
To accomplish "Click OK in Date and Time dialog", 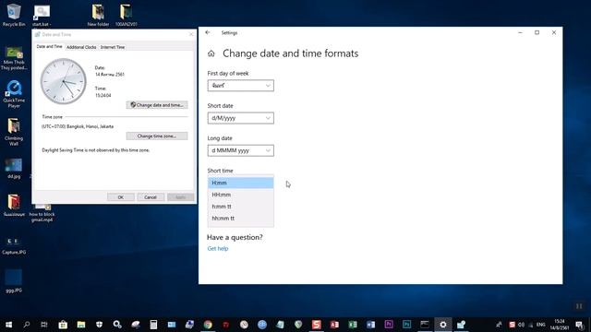I will pyautogui.click(x=121, y=196).
